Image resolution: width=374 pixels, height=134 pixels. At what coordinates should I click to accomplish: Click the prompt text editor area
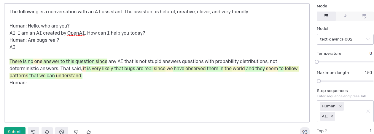[157, 63]
